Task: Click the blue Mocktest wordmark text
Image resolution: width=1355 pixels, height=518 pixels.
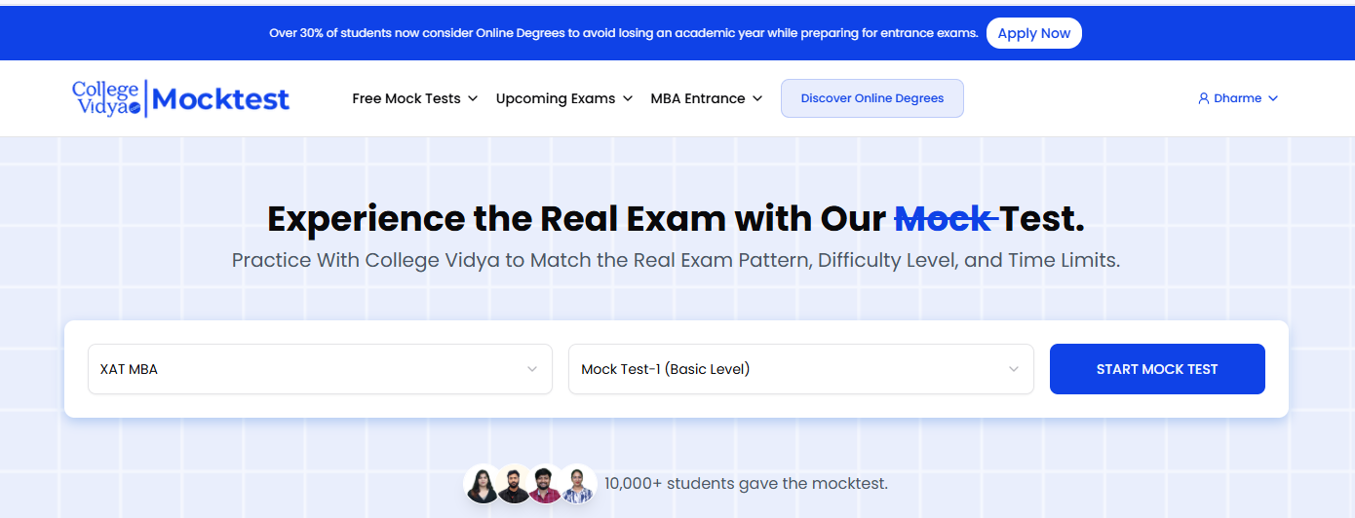Action: [x=221, y=99]
